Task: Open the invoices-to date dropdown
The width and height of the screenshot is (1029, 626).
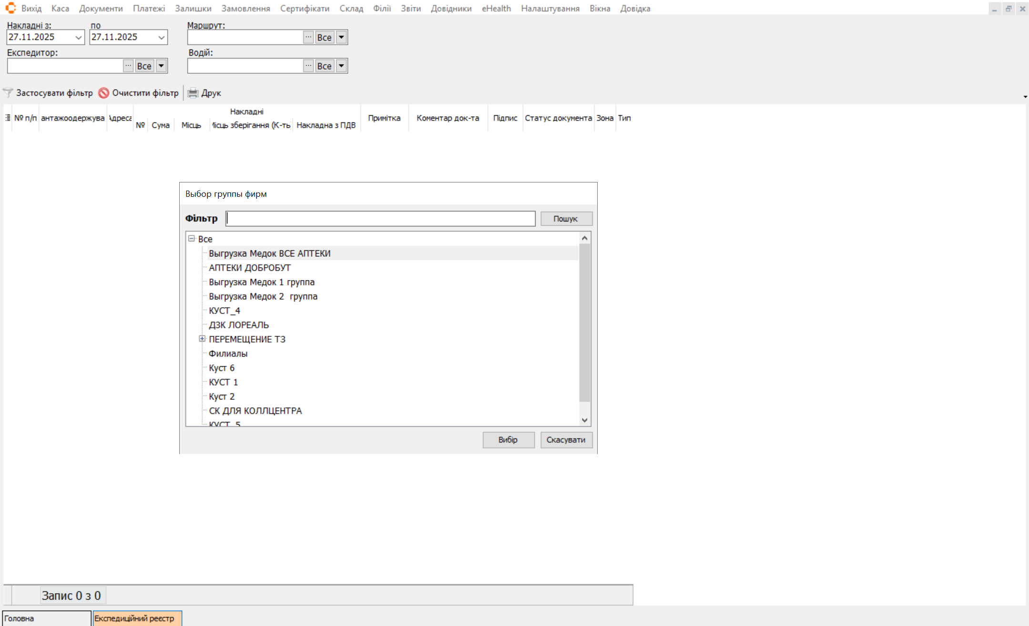Action: (x=161, y=37)
